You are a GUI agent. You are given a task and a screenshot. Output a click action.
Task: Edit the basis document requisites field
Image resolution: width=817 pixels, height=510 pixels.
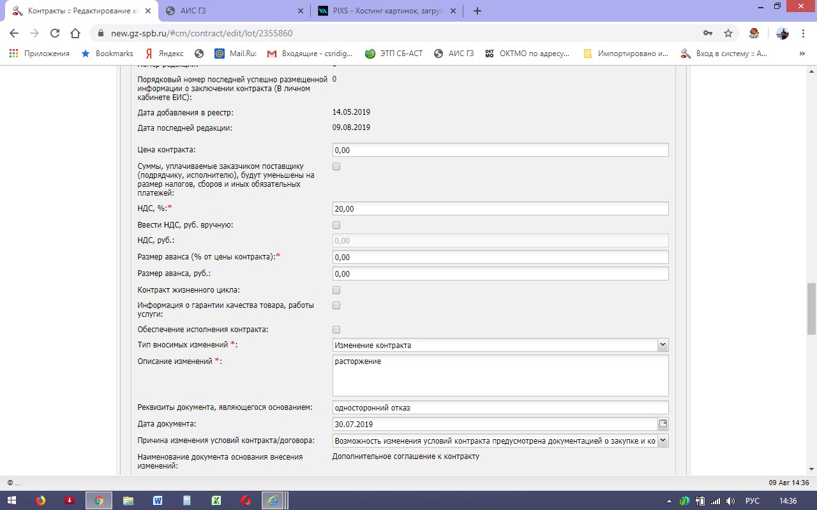click(x=500, y=407)
